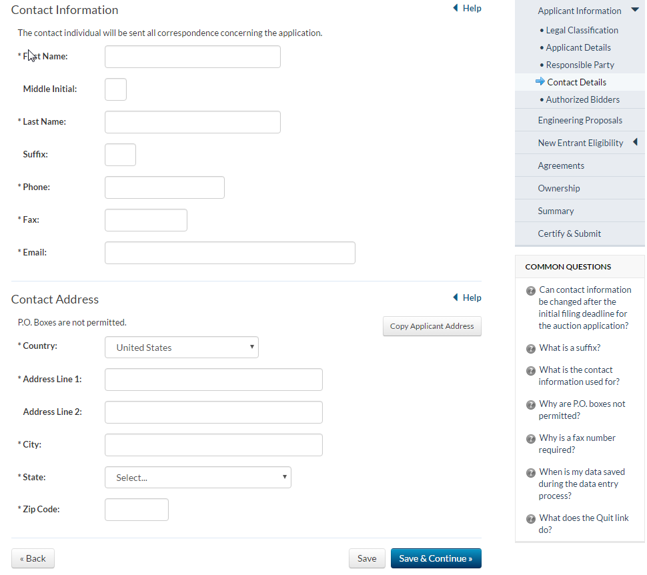Click question icon beside Quit link question
Screen dimensions: 647x575
click(531, 519)
